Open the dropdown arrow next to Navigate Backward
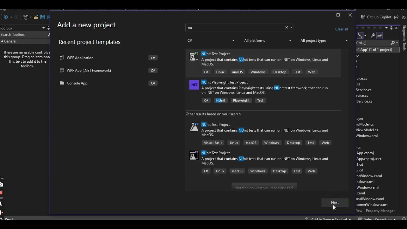 tap(11, 17)
